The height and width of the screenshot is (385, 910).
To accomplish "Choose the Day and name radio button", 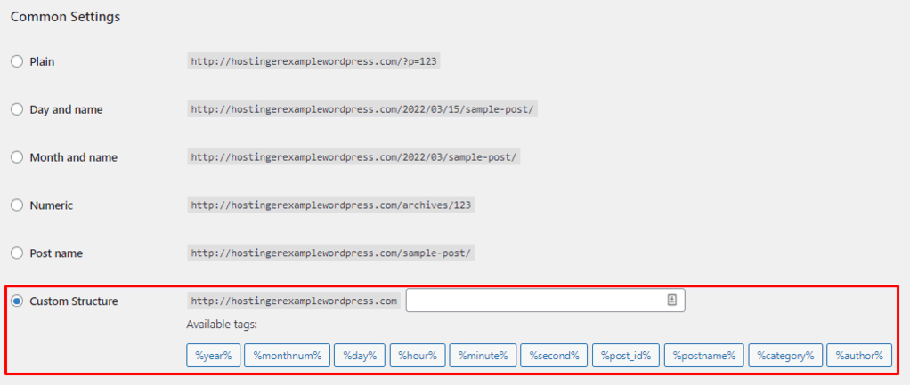I will click(17, 109).
